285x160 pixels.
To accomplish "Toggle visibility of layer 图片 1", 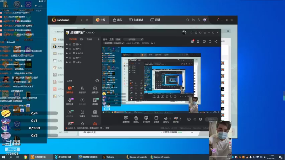I will pos(67,58).
